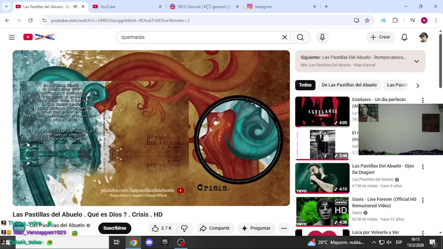
Task: Open Epic Games Launcher from taskbar
Action: [165, 242]
